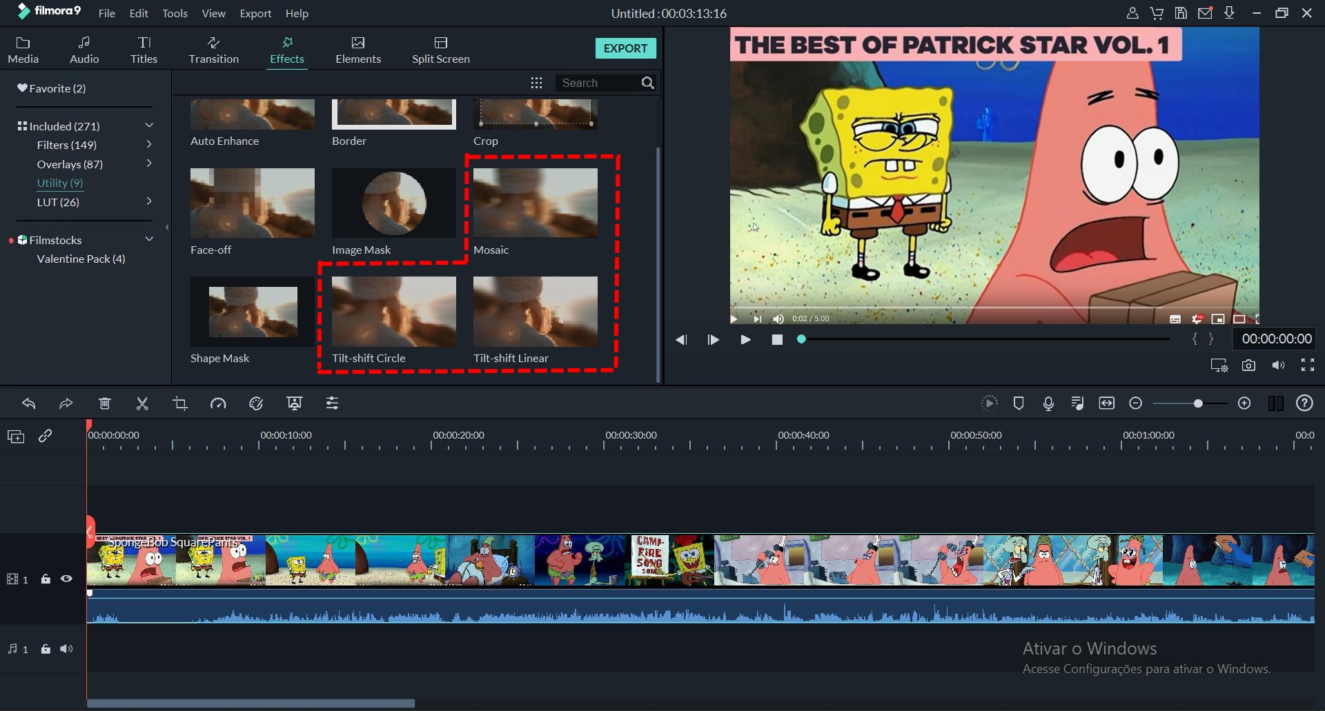Open the Color tuning palette icon
Viewport: 1325px width, 711px height.
click(256, 403)
